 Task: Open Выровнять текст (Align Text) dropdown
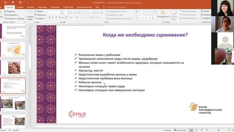pyautogui.click(x=115, y=15)
